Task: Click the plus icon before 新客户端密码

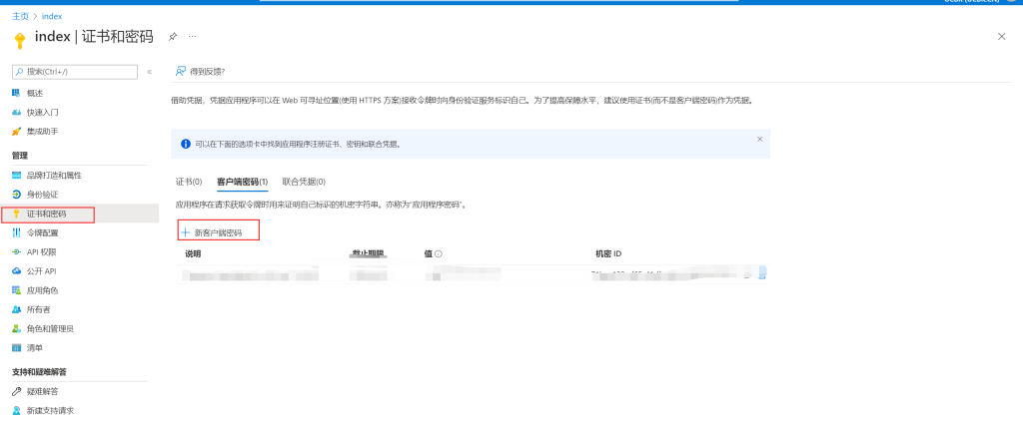Action: [185, 232]
